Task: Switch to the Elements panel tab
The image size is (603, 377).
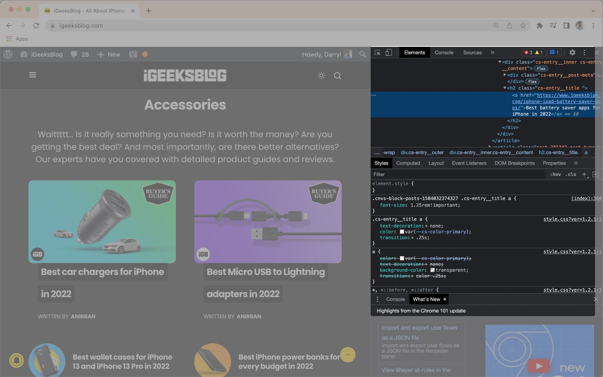Action: (x=415, y=52)
